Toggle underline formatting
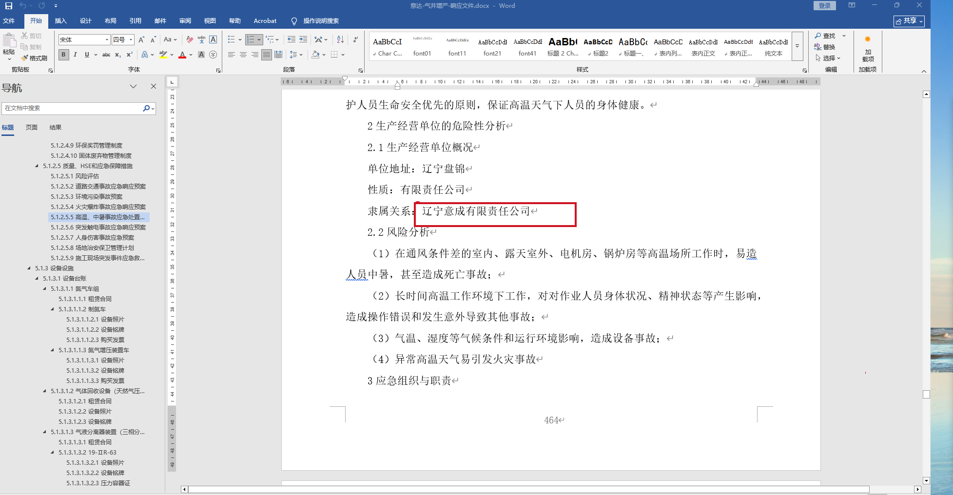The width and height of the screenshot is (953, 495). 87,55
